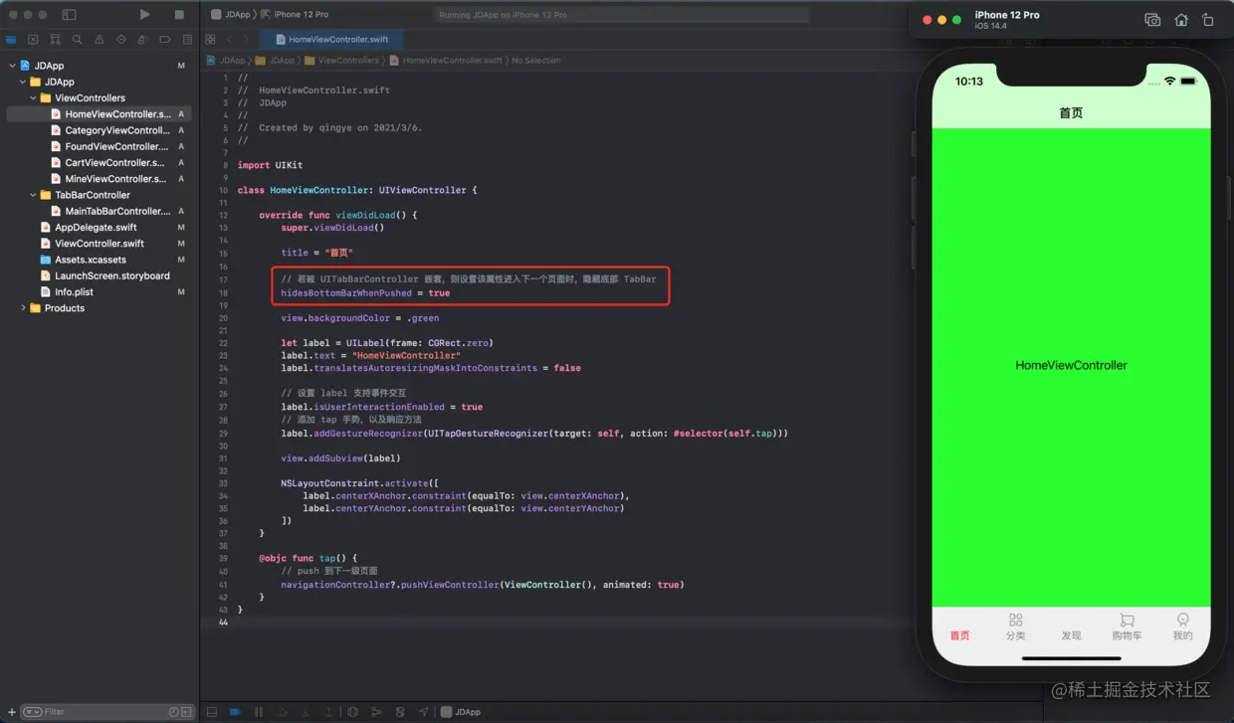The width and height of the screenshot is (1234, 723).
Task: Open the Project navigator folder icon
Action: pos(11,40)
